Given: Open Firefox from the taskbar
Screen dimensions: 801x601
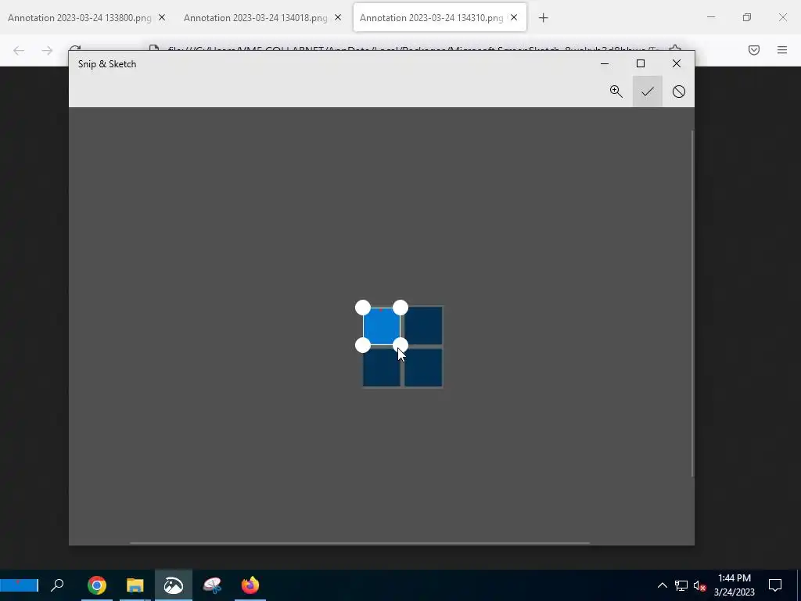Looking at the screenshot, I should pos(250,585).
